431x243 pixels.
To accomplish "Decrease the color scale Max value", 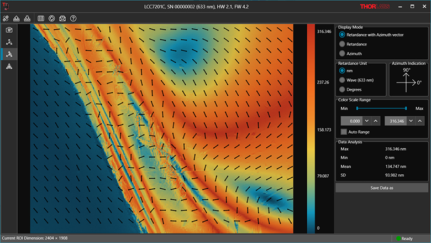I will [x=411, y=121].
